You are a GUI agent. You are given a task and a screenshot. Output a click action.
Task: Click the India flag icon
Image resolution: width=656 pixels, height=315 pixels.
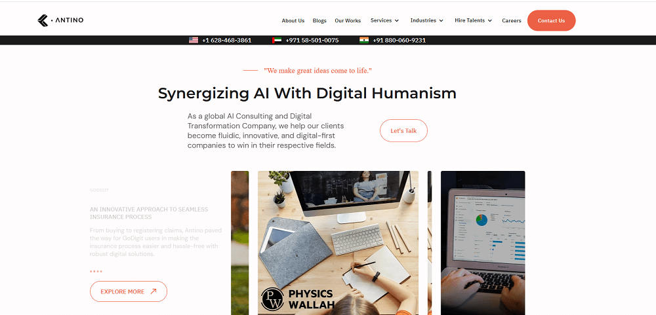tap(364, 40)
